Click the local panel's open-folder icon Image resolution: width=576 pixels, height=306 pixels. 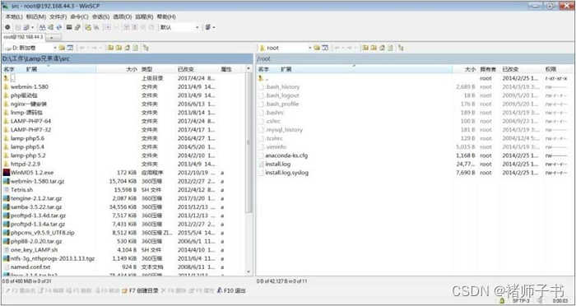62,48
